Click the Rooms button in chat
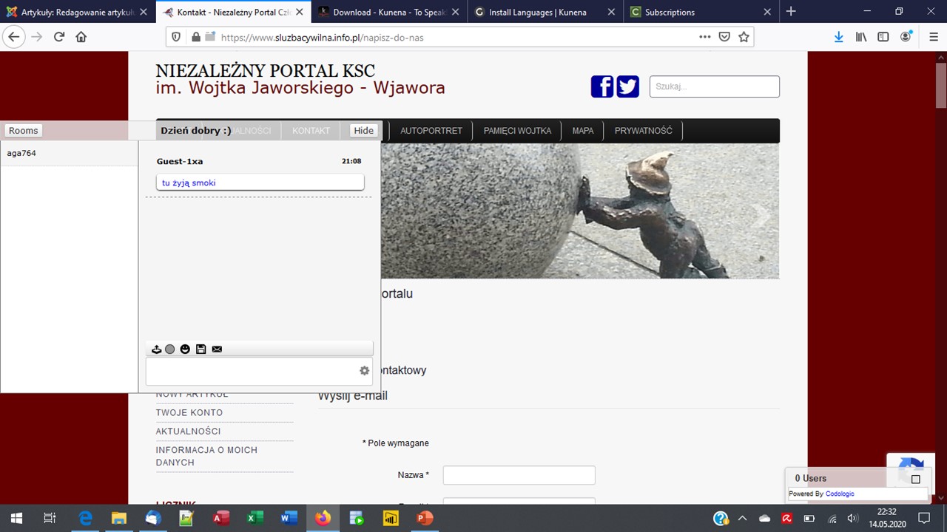The image size is (947, 532). point(23,131)
